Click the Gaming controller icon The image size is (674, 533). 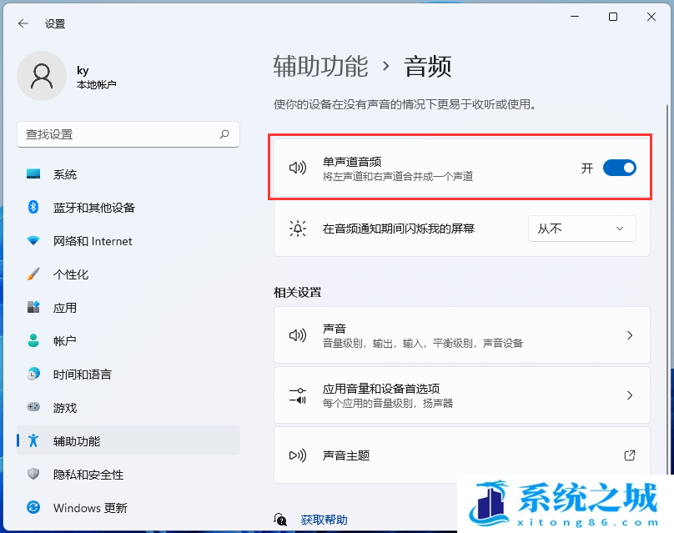pyautogui.click(x=33, y=408)
